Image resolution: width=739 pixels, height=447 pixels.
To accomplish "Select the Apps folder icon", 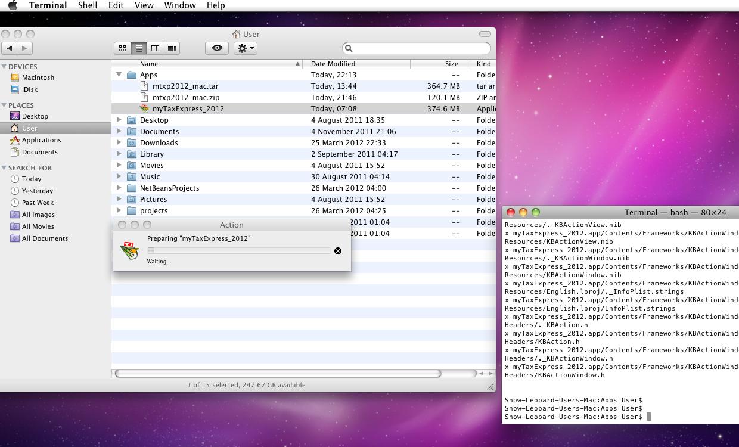I will (132, 75).
